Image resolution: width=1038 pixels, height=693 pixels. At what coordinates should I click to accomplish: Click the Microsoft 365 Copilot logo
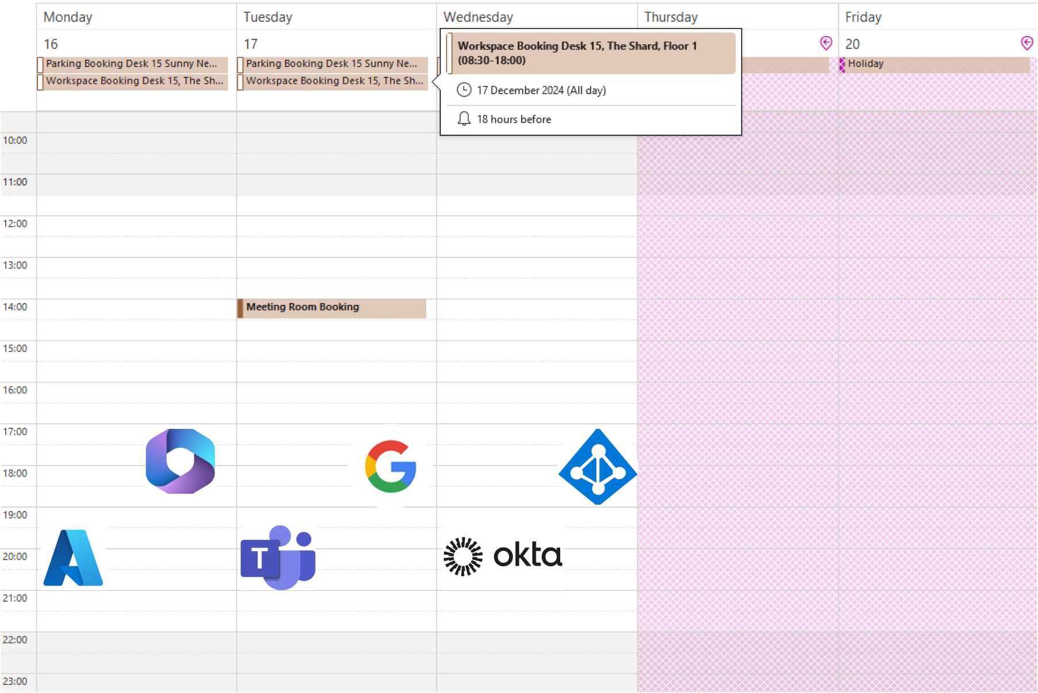[180, 461]
